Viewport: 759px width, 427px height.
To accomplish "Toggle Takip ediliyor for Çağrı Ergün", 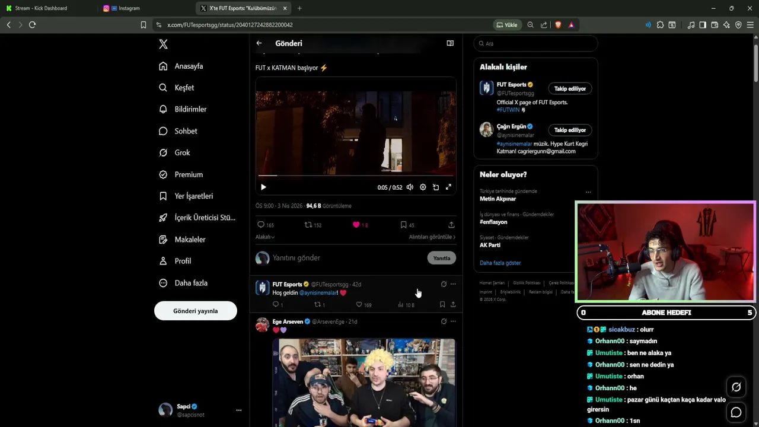I will (570, 130).
